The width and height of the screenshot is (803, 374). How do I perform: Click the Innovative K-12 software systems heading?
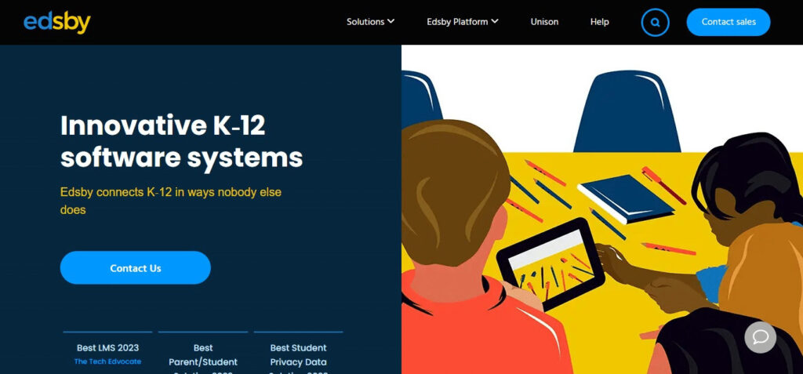[x=181, y=141]
